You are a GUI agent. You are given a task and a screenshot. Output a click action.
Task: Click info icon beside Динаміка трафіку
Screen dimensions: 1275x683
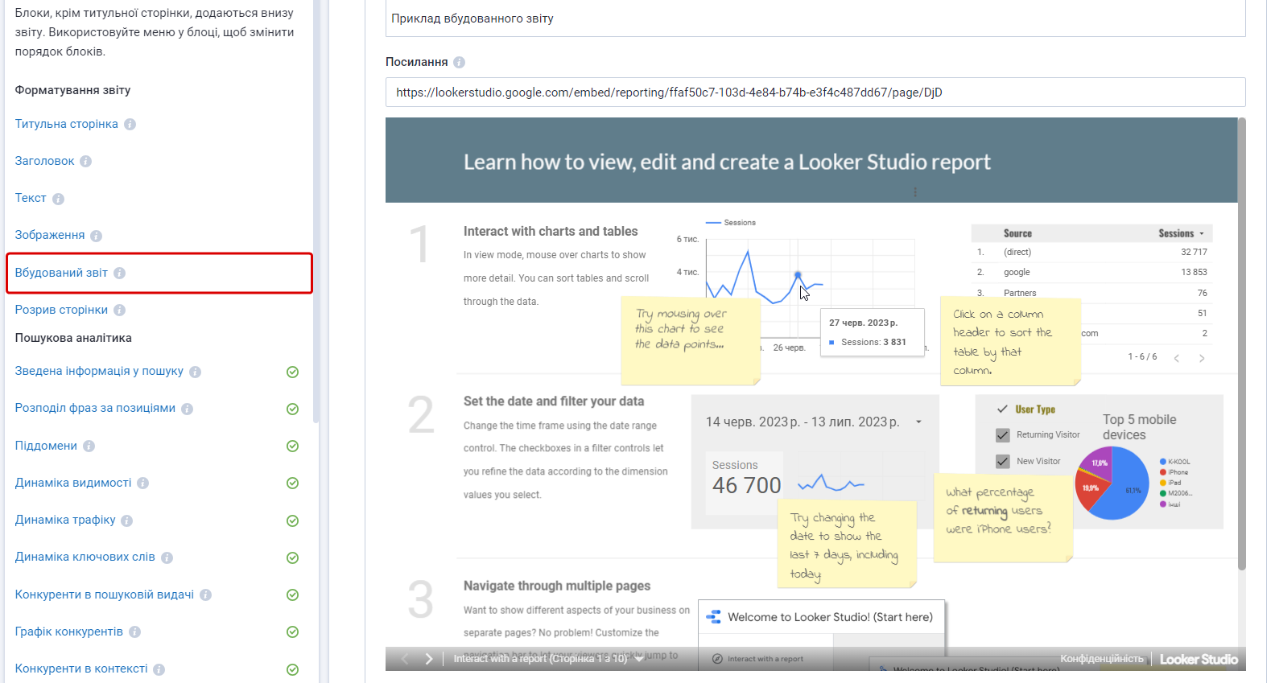coord(126,520)
